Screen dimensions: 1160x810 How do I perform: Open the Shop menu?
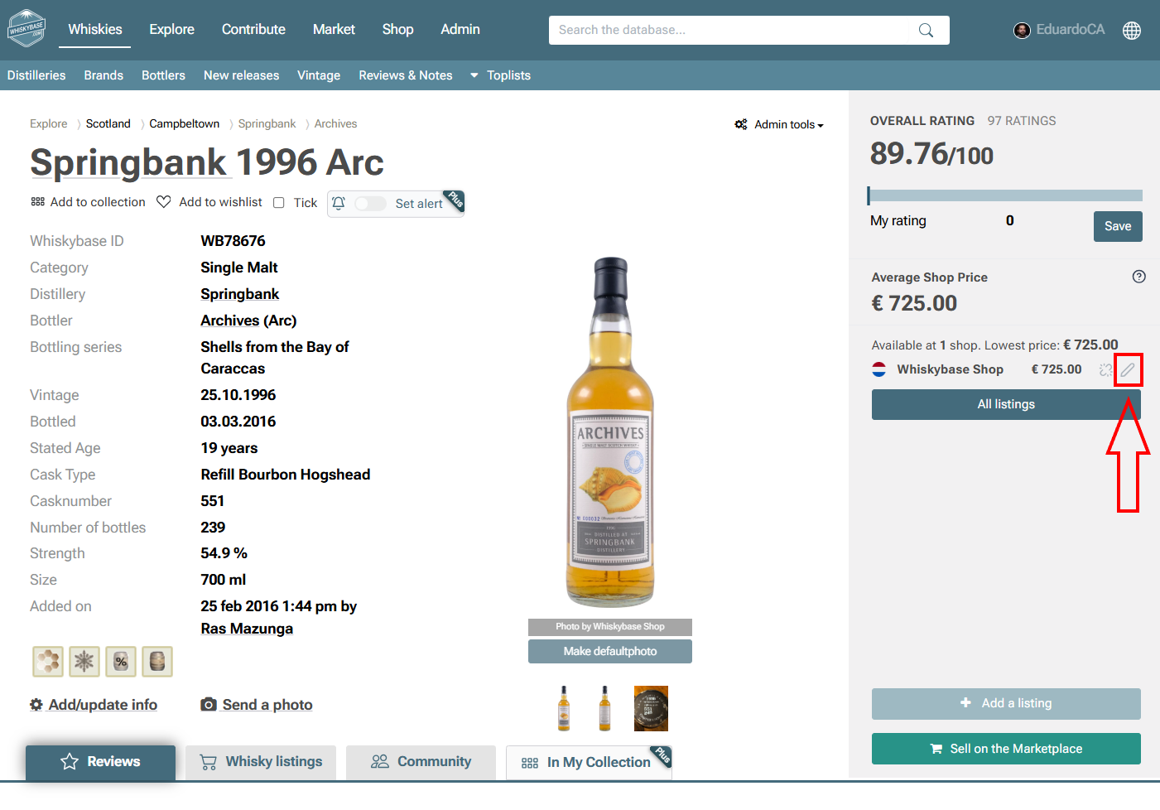(x=397, y=29)
